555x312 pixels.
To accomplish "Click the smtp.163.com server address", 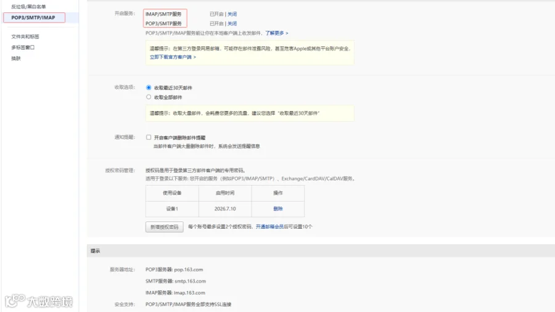I will pos(190,281).
